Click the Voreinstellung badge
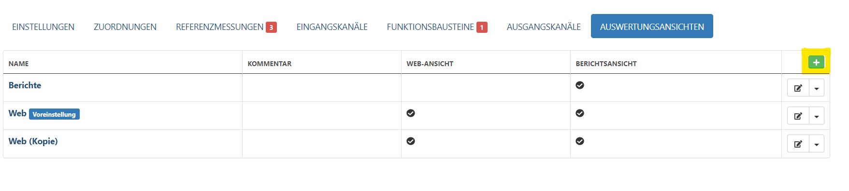This screenshot has width=849, height=191. click(x=54, y=114)
